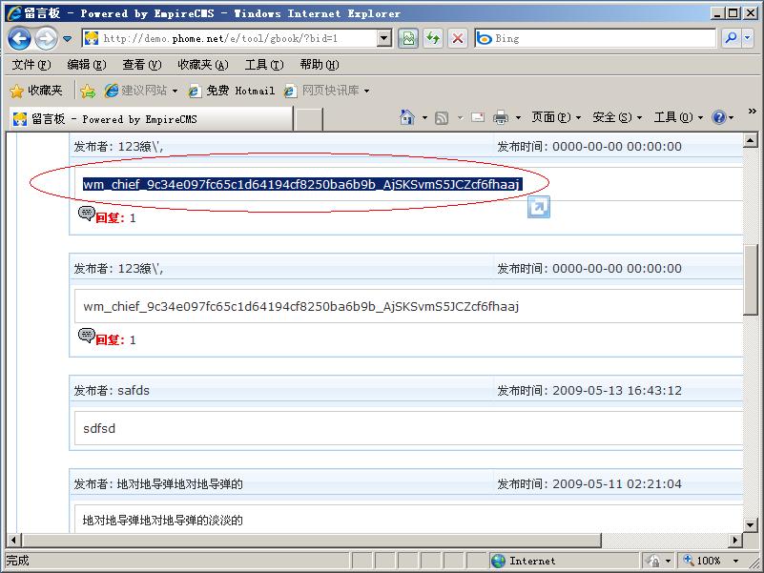Click the add to favorites bar icon
This screenshot has width=764, height=573.
(x=88, y=91)
